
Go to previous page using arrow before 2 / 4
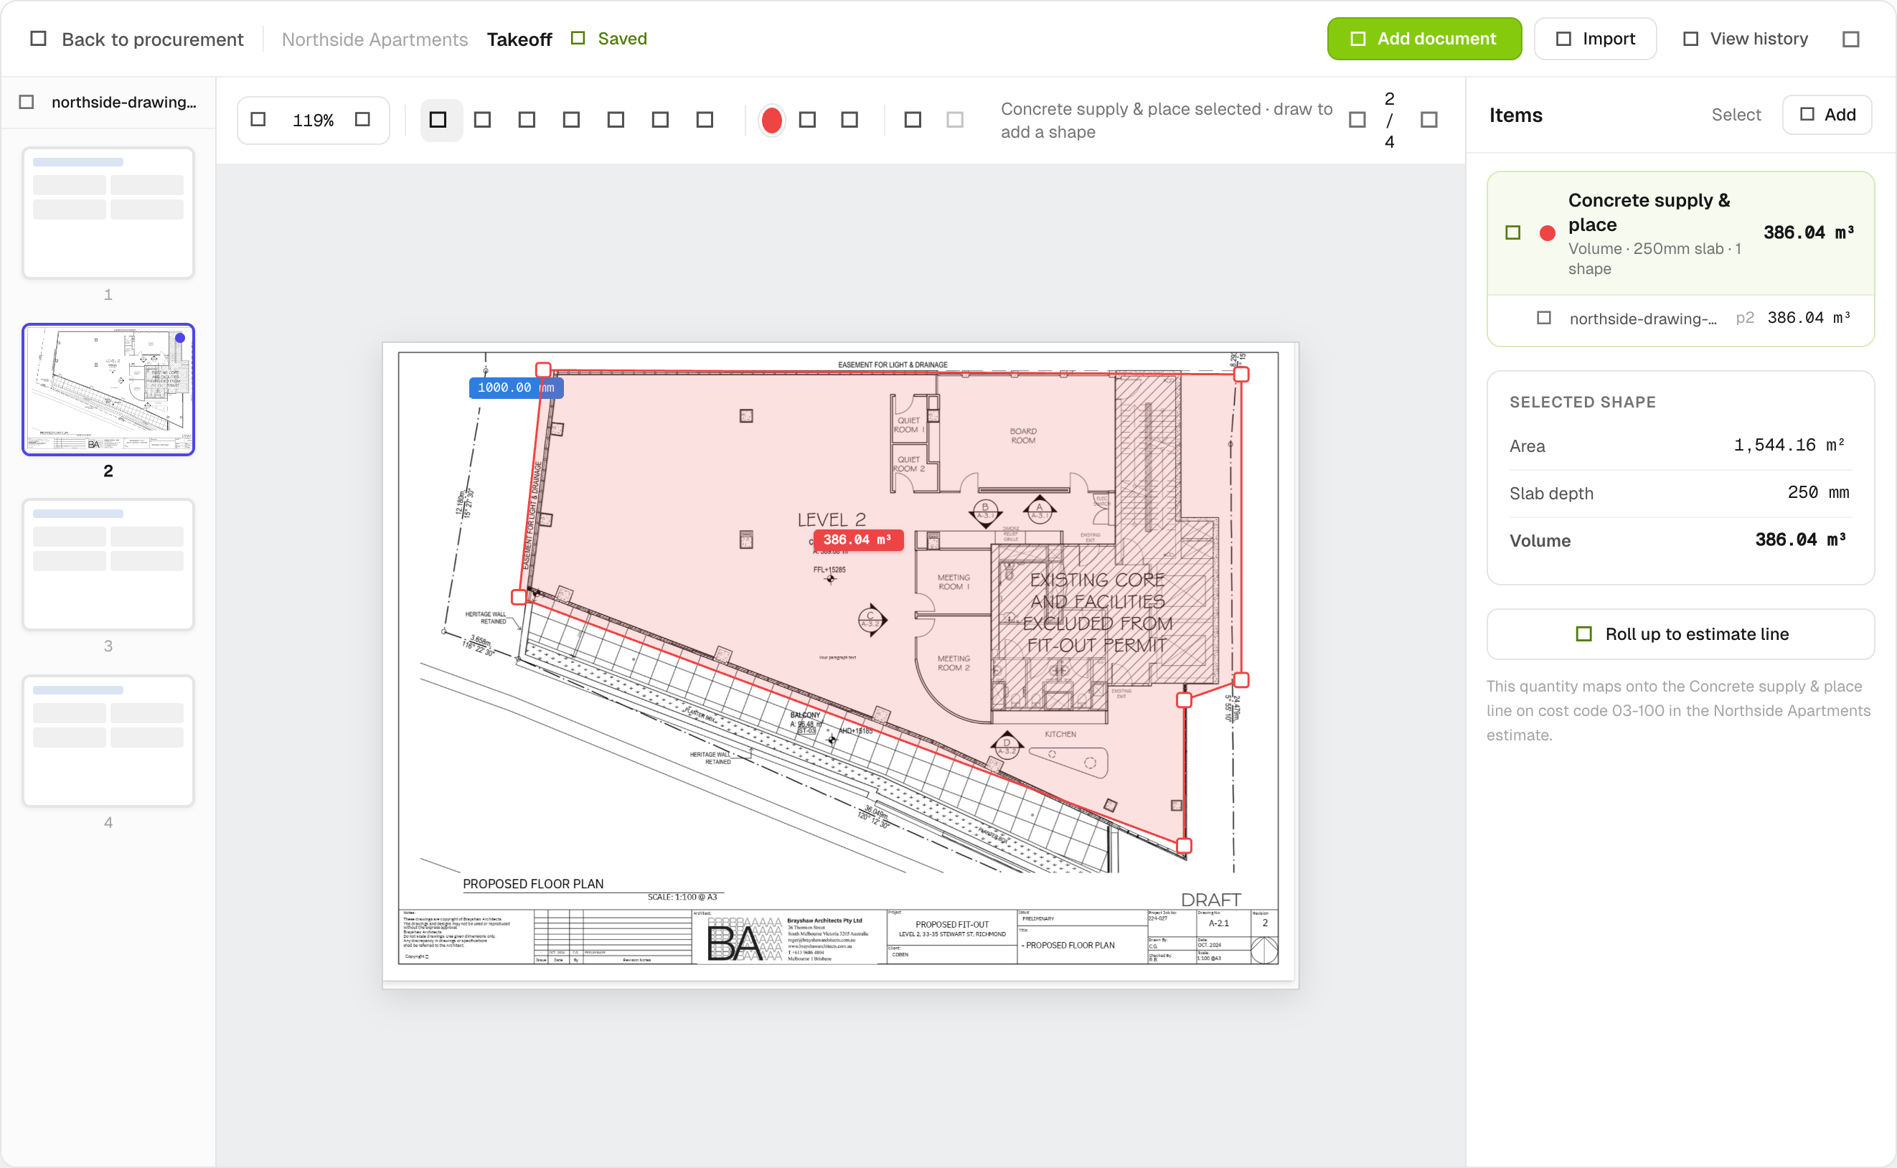(x=1357, y=120)
